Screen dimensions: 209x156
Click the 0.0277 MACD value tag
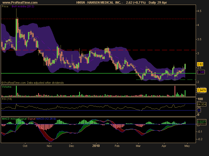202,122
